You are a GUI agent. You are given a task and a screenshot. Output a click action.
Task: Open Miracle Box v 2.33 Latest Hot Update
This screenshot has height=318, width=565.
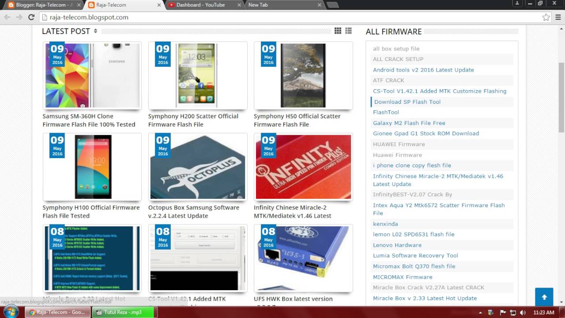425,298
